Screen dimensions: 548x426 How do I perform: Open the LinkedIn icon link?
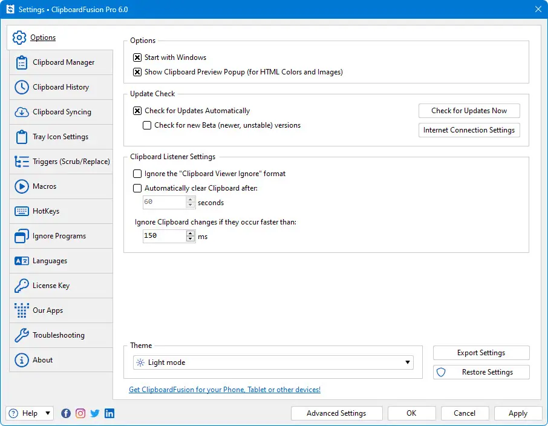click(x=109, y=413)
